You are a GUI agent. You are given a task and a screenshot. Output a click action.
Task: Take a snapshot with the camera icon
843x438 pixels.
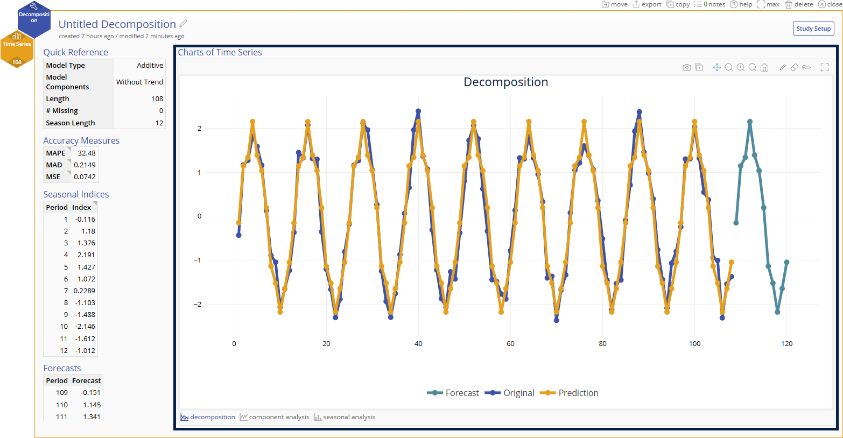coord(686,67)
